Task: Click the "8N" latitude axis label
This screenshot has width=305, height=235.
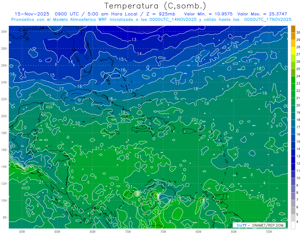Action: [x=5, y=217]
